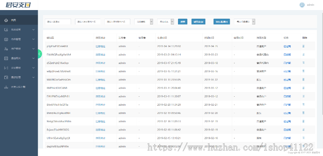Image resolution: width=323 pixels, height=156 pixels.
Task: Click the expiry date 2019-03-22 cell
Action: point(211,80)
